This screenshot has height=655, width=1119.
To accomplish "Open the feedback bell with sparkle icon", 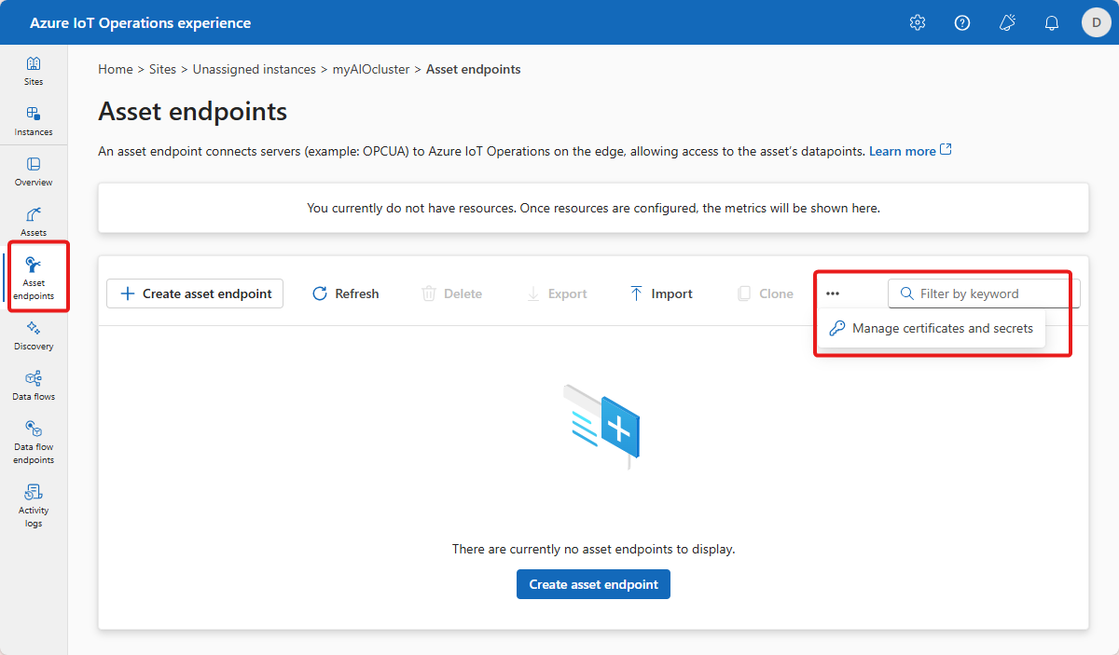I will coord(1007,22).
